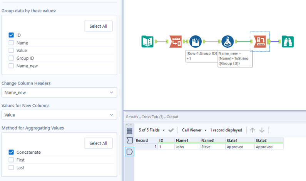Select the Steve cell in results

pos(213,147)
